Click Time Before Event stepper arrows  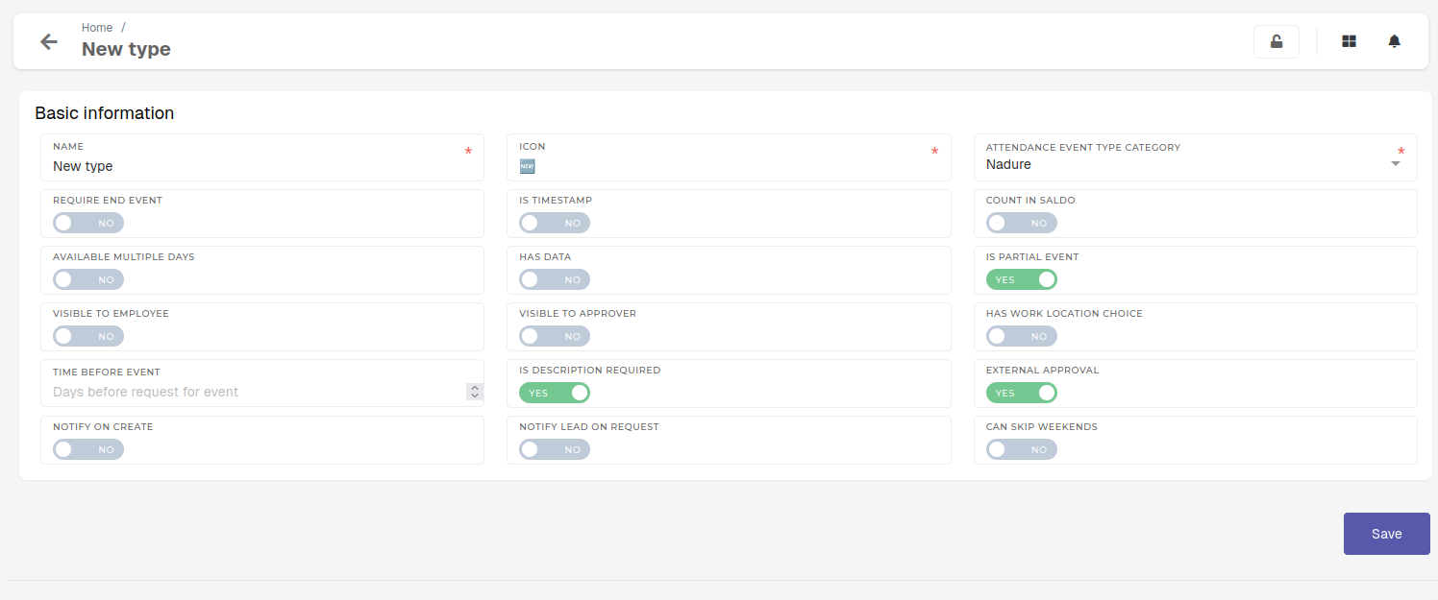(x=475, y=392)
